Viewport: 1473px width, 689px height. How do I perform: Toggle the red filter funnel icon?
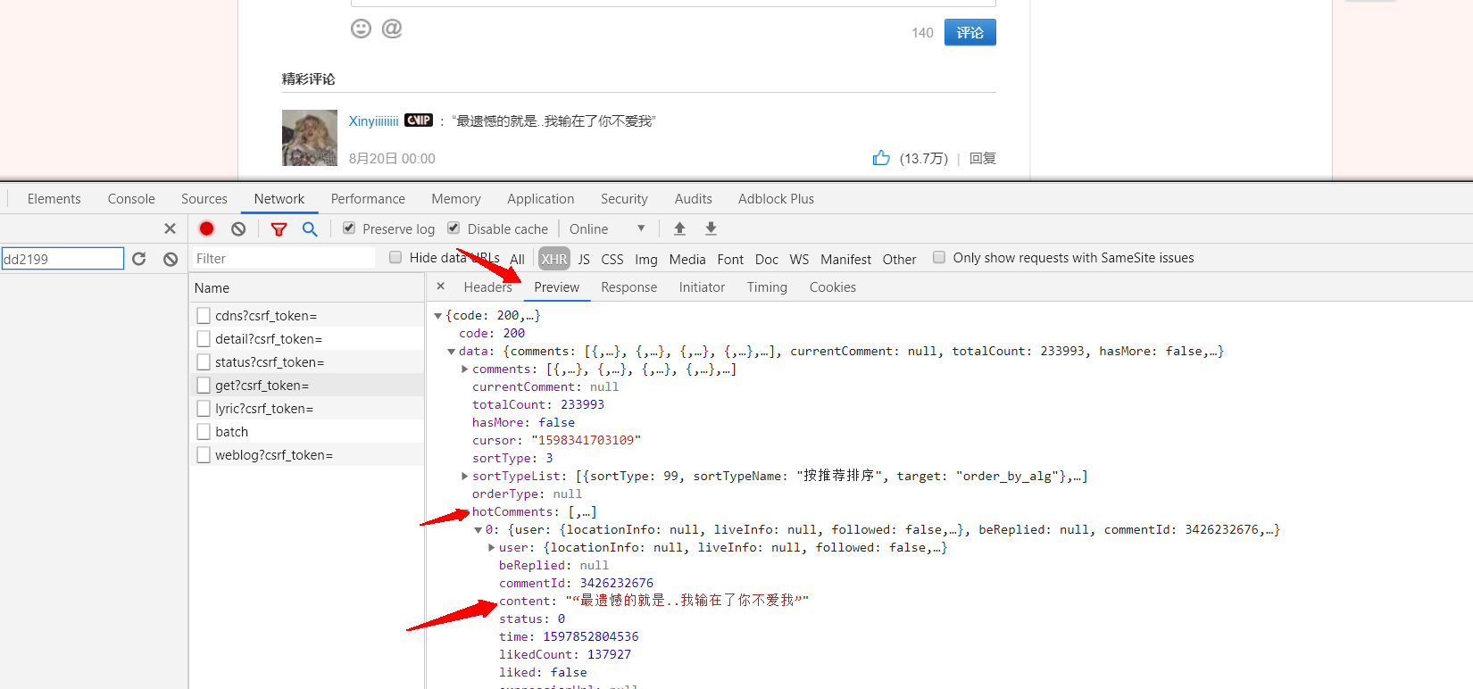pos(279,229)
